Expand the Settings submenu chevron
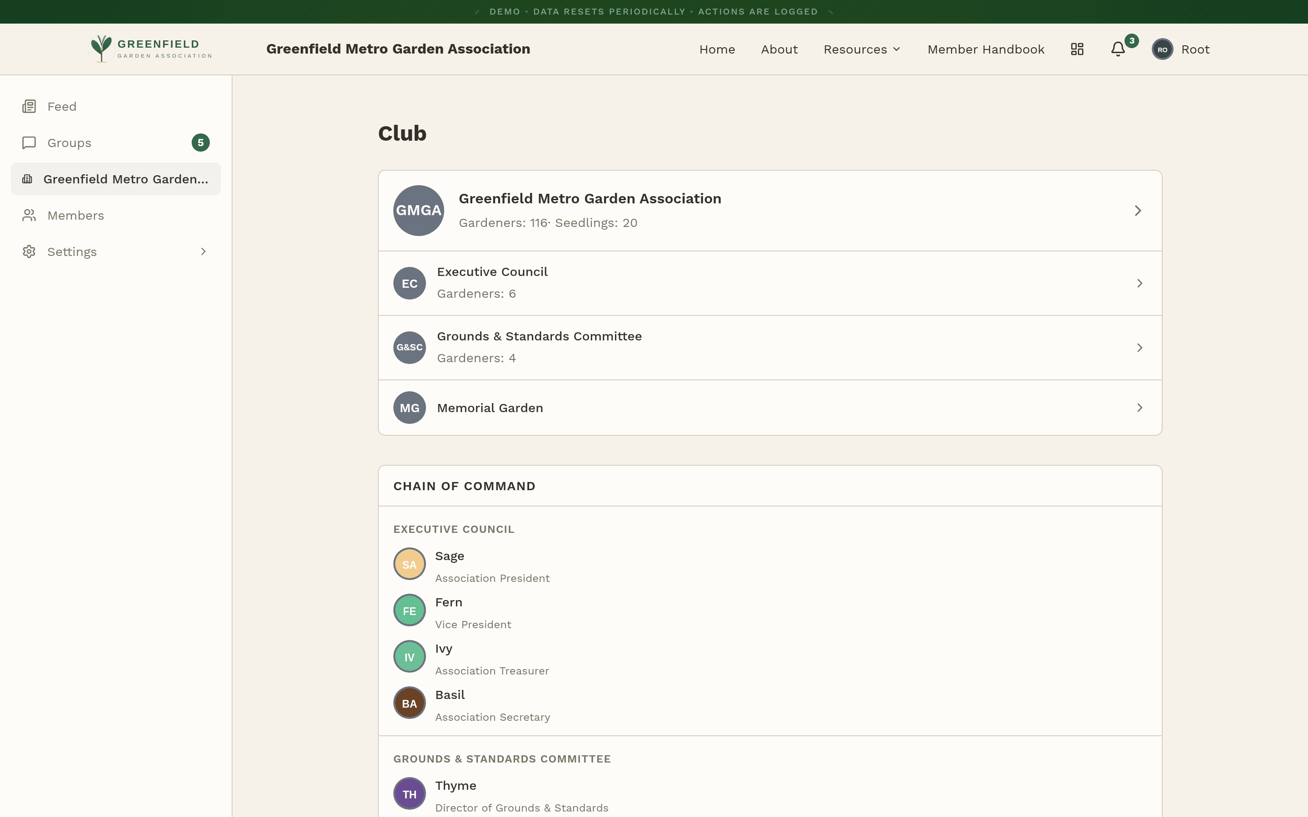1308x817 pixels. pyautogui.click(x=203, y=252)
